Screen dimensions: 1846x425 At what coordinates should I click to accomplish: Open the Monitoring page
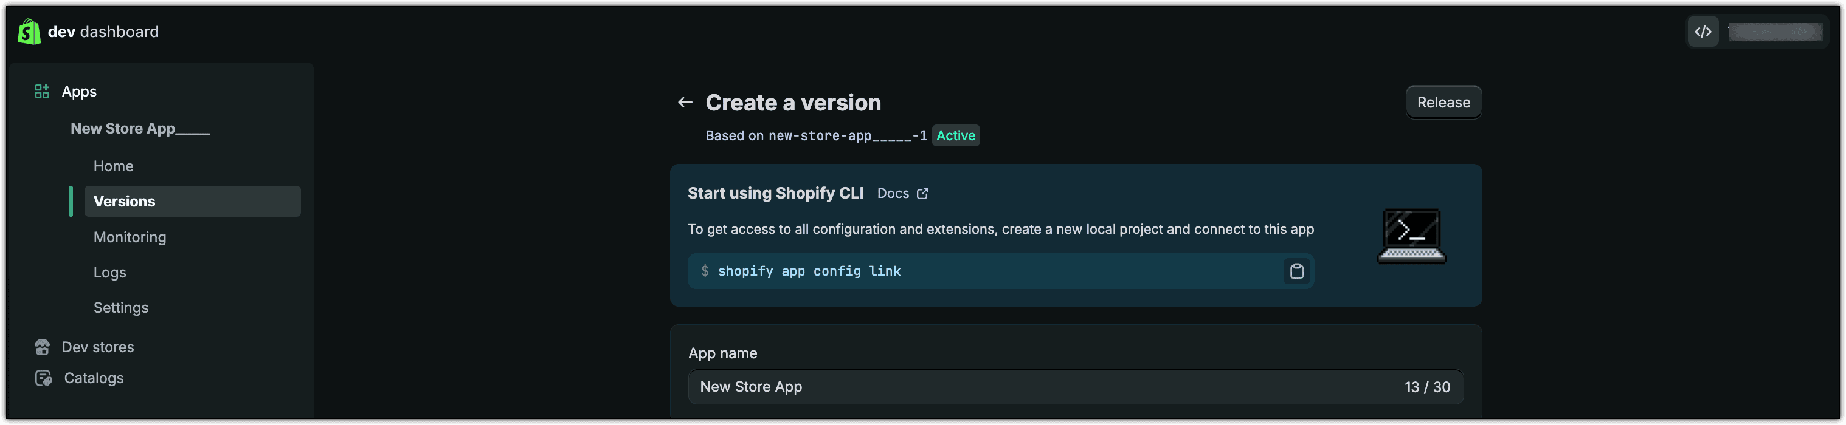tap(130, 237)
